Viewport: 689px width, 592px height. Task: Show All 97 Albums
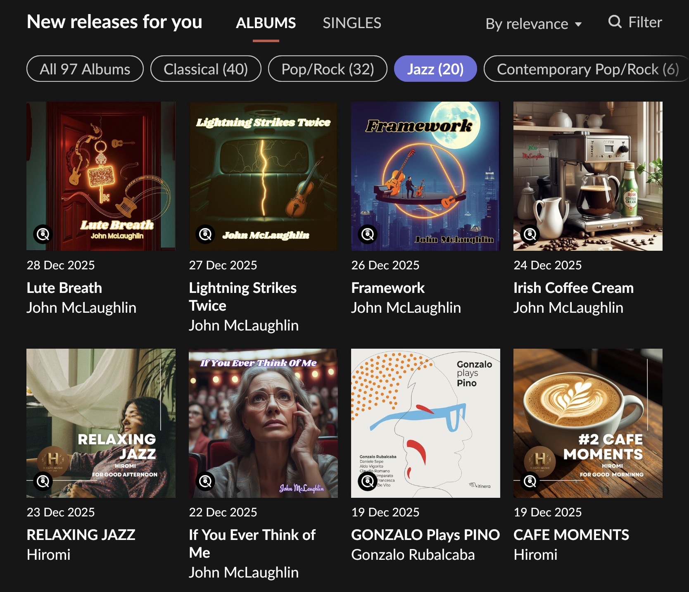click(85, 69)
